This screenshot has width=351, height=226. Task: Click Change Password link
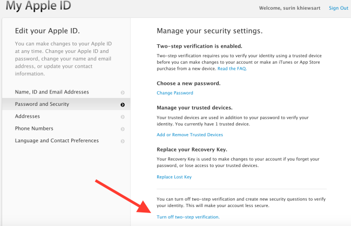175,93
